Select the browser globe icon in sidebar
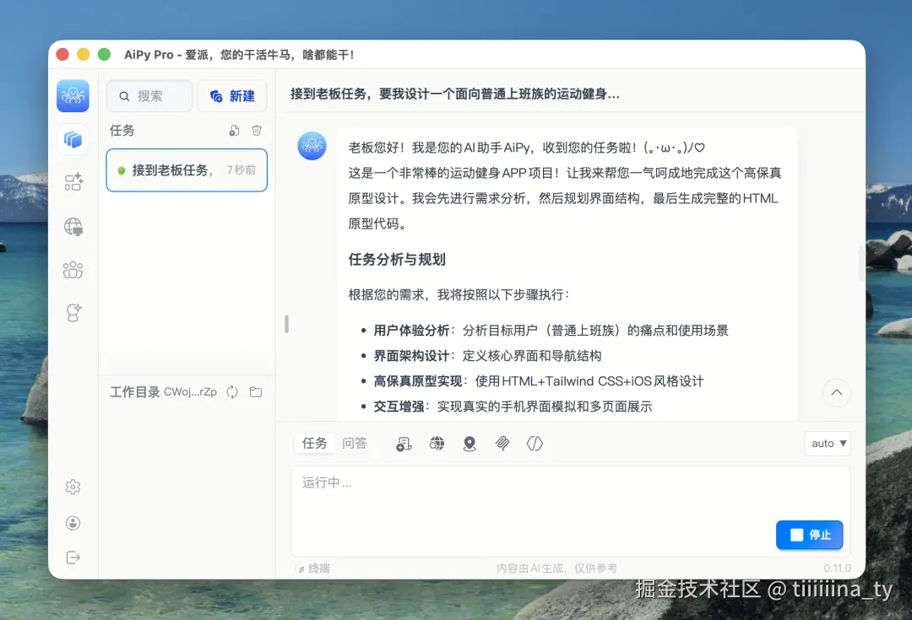 73,226
